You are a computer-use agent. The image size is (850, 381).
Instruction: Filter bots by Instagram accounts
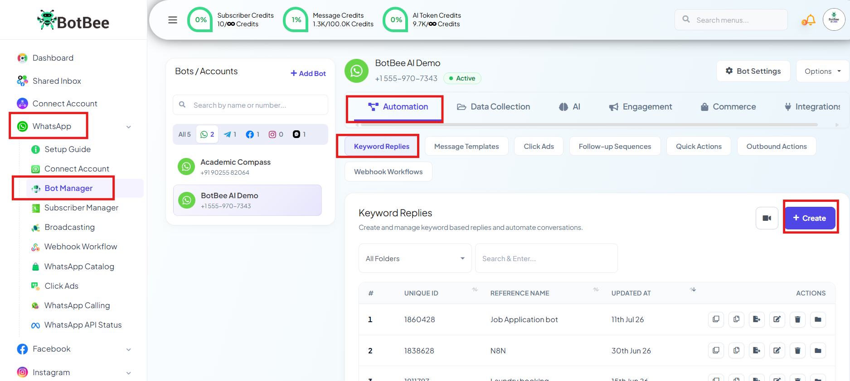276,134
